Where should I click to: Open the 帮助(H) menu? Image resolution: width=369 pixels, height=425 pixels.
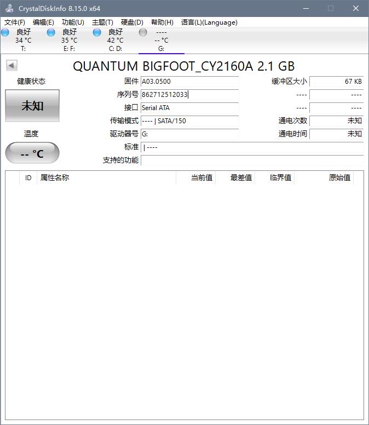point(162,22)
